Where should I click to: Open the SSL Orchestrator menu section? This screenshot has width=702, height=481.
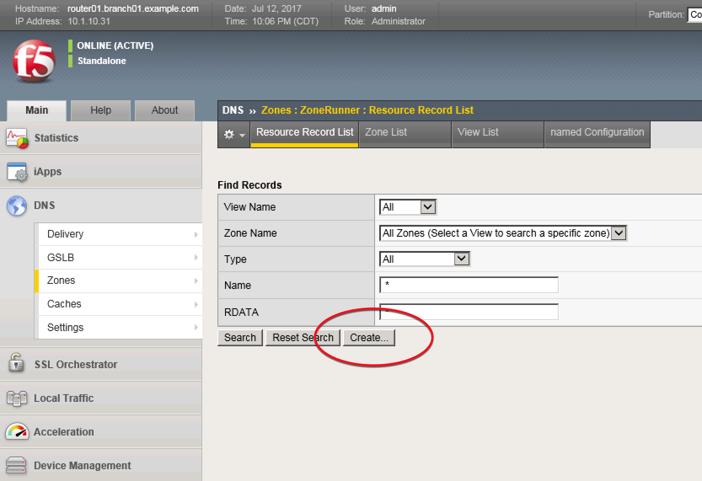[101, 364]
